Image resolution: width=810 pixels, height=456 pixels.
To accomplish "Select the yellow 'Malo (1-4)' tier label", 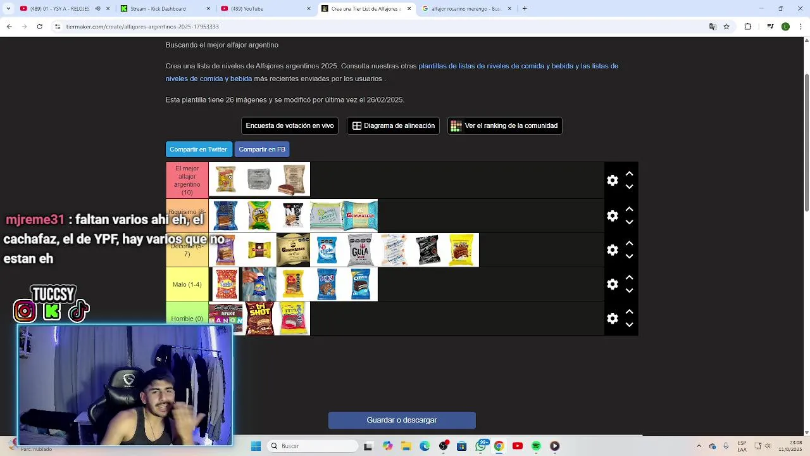I will pos(187,284).
